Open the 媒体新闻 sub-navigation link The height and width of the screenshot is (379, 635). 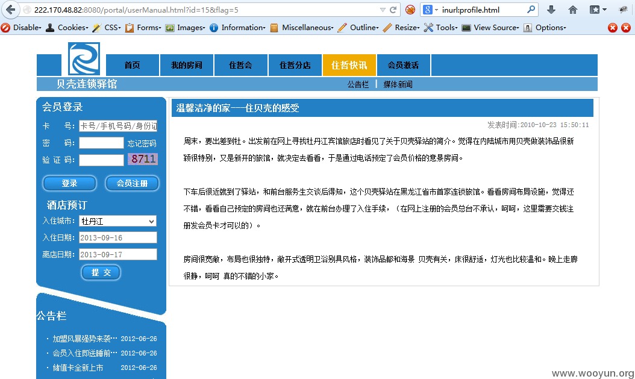tap(398, 84)
